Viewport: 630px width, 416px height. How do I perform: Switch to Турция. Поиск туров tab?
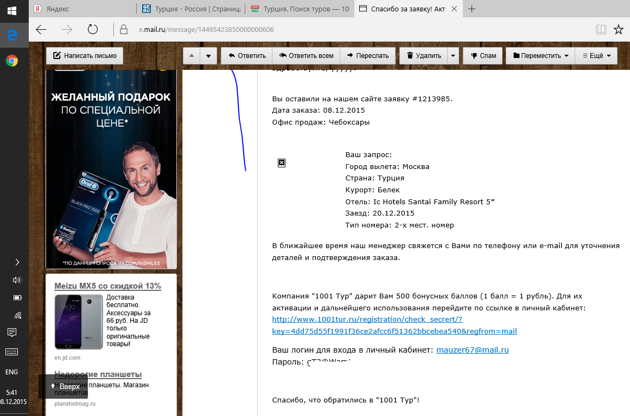tap(300, 9)
